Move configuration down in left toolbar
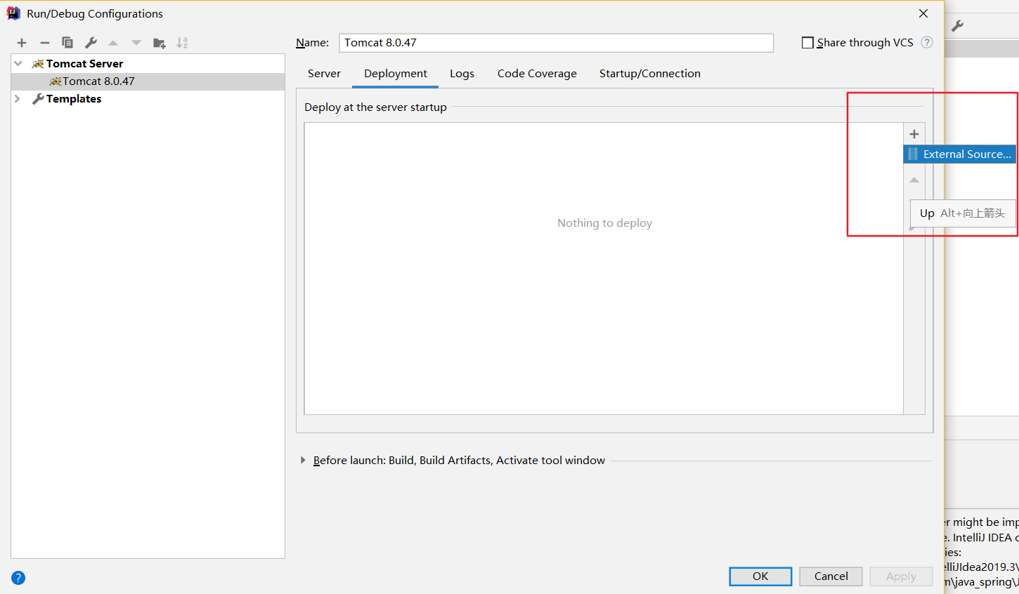Image resolution: width=1019 pixels, height=594 pixels. click(x=136, y=43)
